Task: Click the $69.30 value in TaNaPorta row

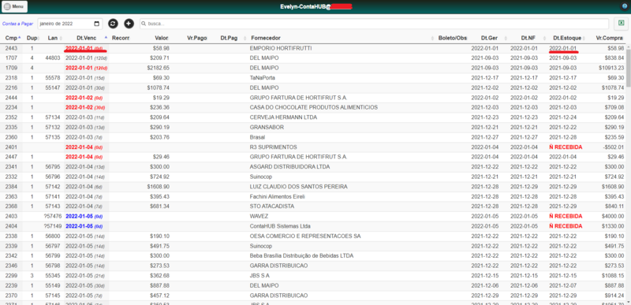Action: tap(162, 77)
